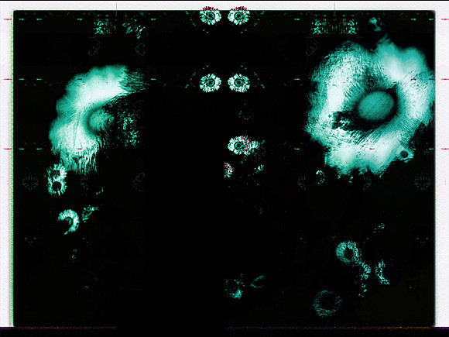This screenshot has width=449, height=337.
Task: Click the symmetric teal ornament at top right
Action: [x=334, y=26]
